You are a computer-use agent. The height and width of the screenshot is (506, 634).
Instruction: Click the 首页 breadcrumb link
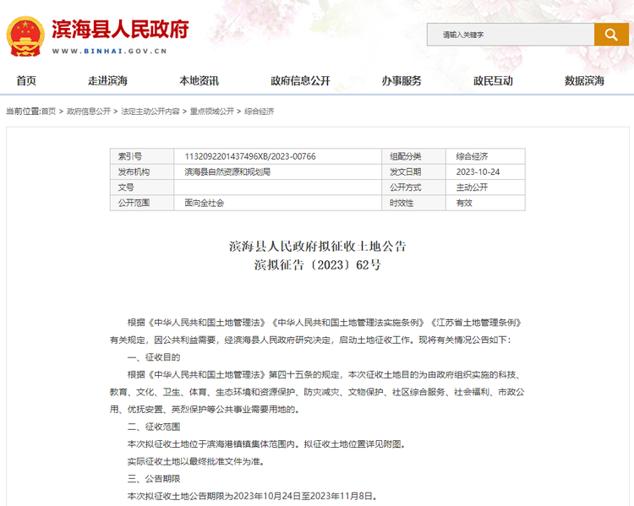(x=48, y=112)
